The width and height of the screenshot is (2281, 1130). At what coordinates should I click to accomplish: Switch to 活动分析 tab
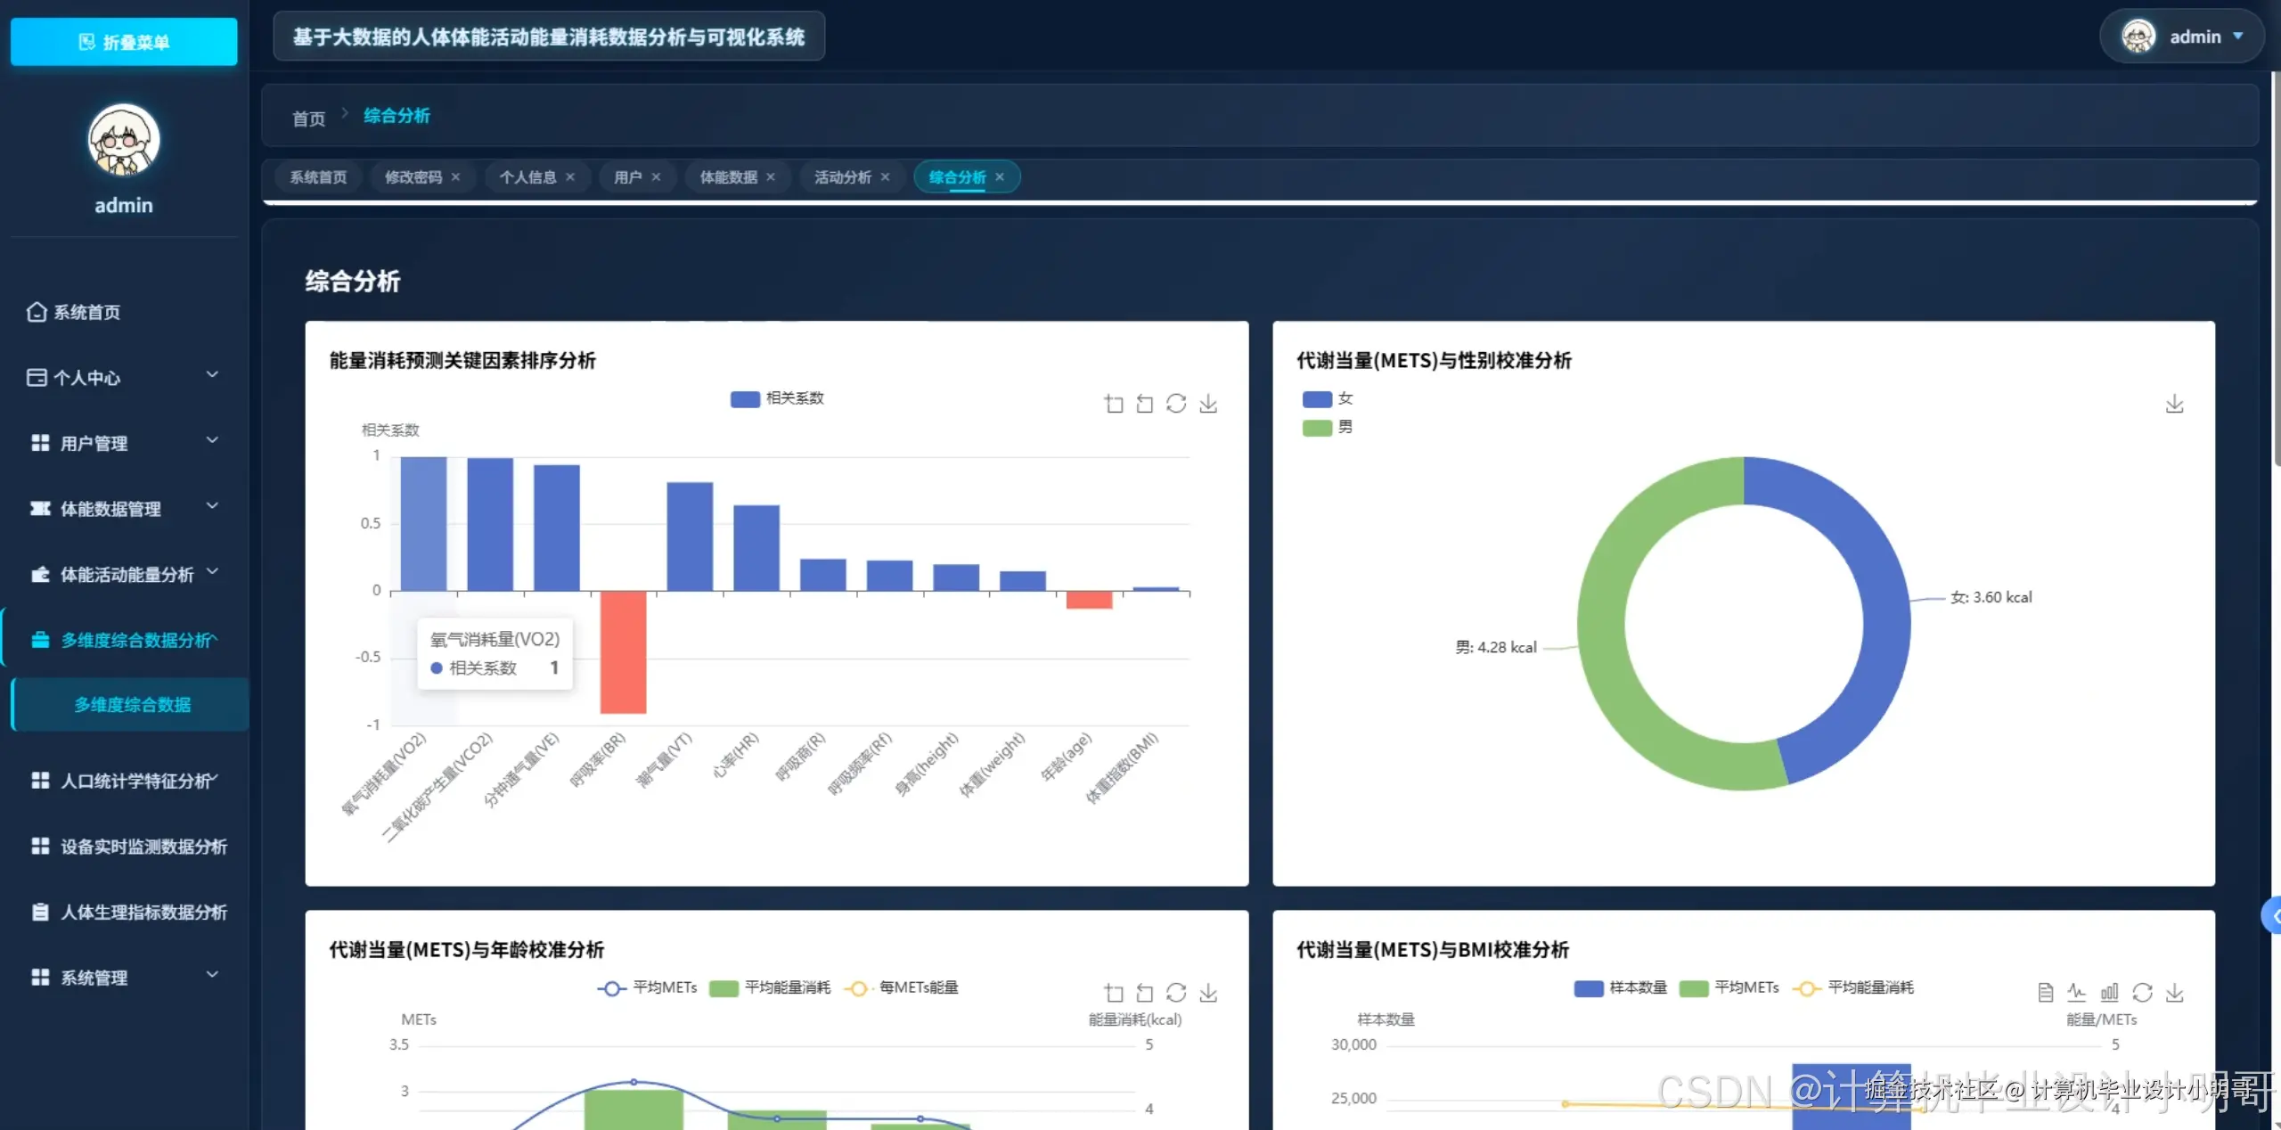842,176
